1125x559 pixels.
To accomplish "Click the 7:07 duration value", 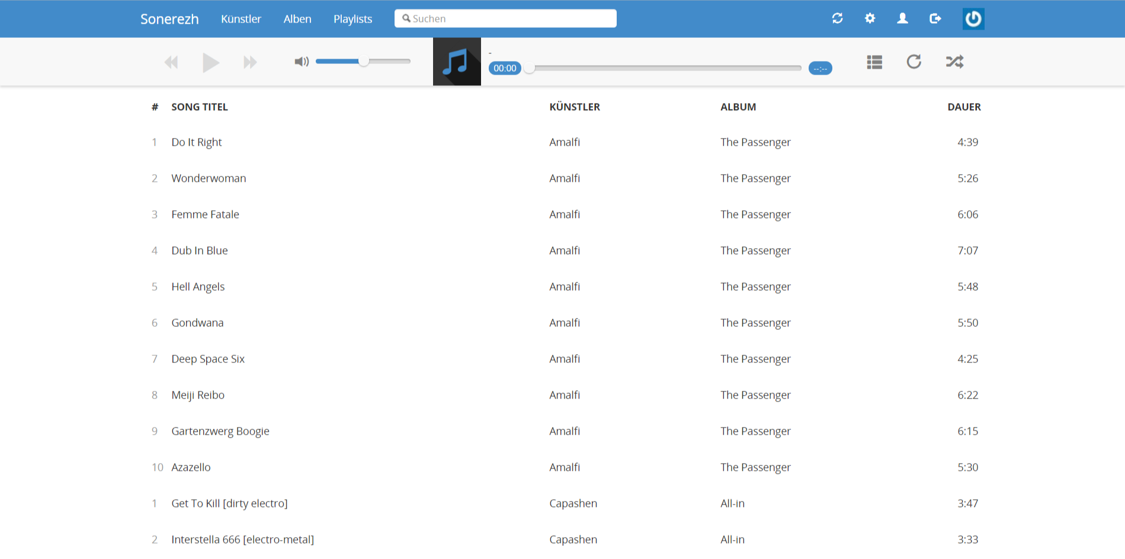I will point(967,250).
